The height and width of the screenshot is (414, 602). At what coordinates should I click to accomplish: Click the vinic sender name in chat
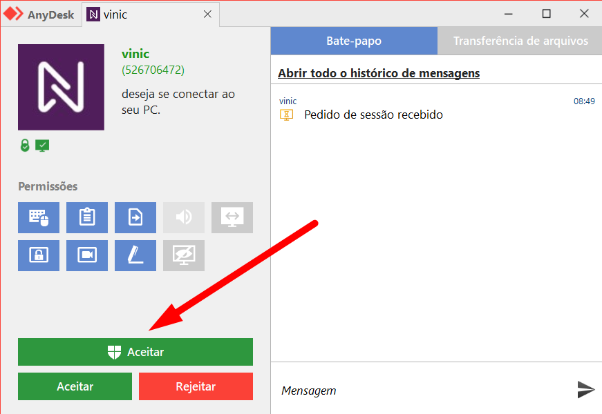point(288,101)
